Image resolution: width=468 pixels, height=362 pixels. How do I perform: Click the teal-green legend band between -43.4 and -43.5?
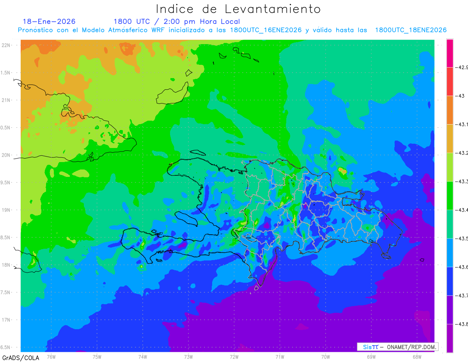click(450, 224)
